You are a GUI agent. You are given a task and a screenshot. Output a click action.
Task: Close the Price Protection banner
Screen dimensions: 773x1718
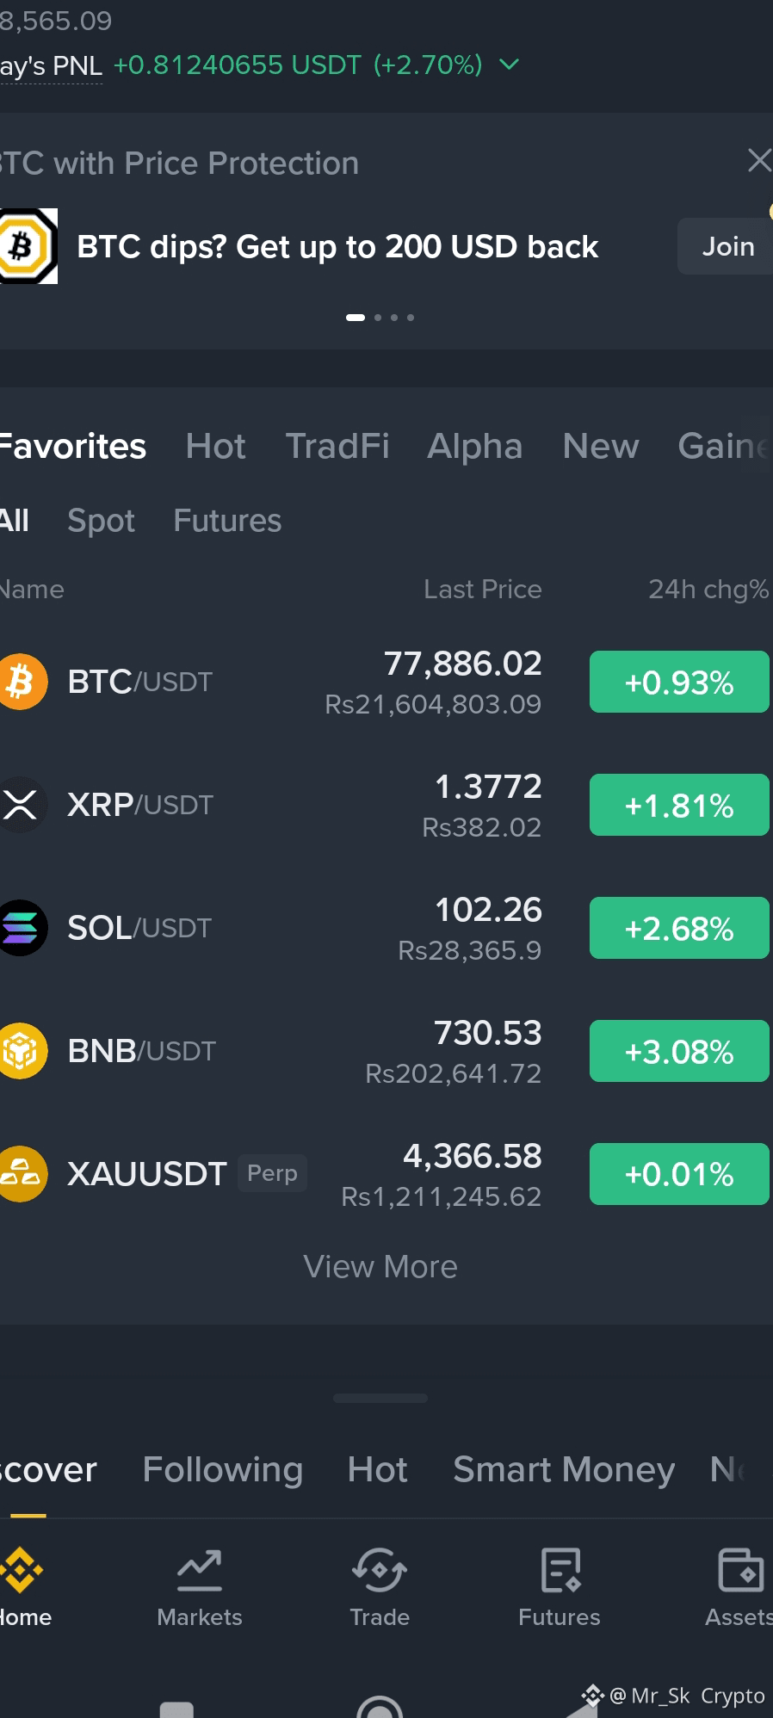coord(759,160)
